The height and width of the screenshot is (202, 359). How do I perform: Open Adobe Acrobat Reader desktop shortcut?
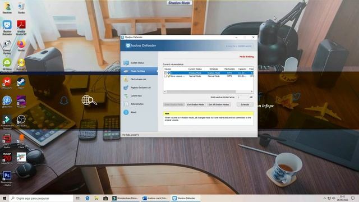pos(21,27)
